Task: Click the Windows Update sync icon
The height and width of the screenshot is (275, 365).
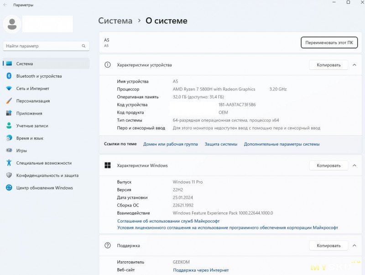Action: coord(9,188)
